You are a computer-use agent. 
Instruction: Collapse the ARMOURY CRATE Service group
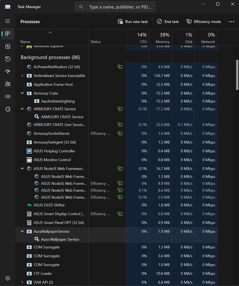tap(22, 109)
